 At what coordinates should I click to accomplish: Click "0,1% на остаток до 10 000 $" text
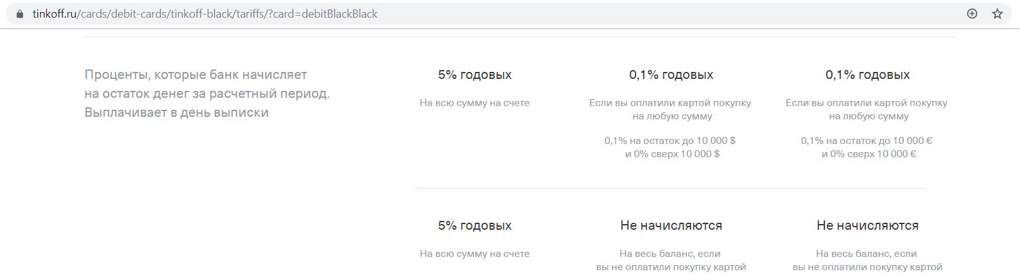(670, 141)
